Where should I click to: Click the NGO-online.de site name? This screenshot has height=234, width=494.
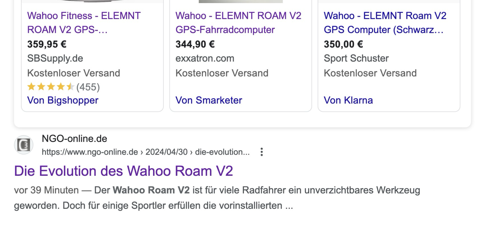[74, 139]
